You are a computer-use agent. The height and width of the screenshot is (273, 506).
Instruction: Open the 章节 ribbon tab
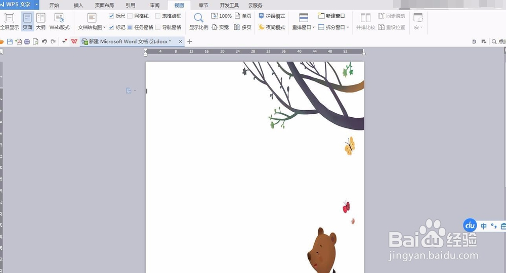coord(203,5)
